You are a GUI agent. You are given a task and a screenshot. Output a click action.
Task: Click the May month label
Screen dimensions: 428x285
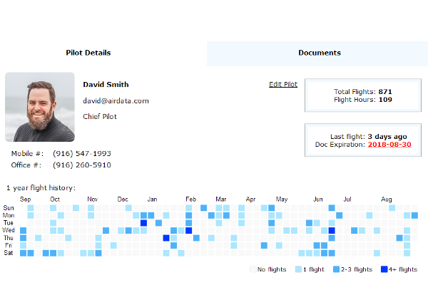click(x=282, y=199)
